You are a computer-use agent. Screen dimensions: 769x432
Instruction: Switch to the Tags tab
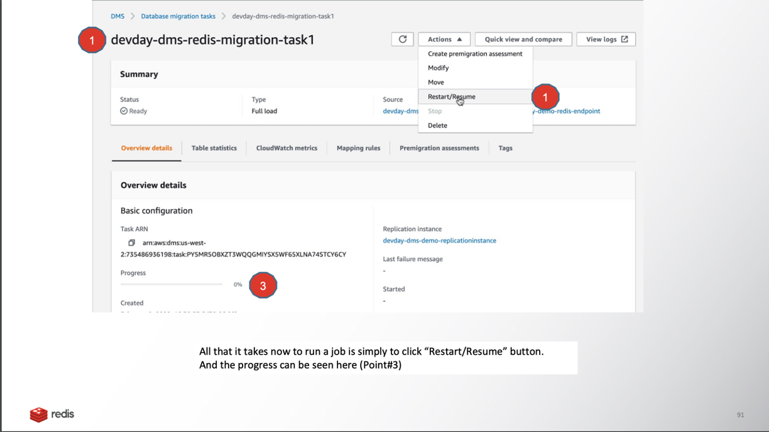505,148
